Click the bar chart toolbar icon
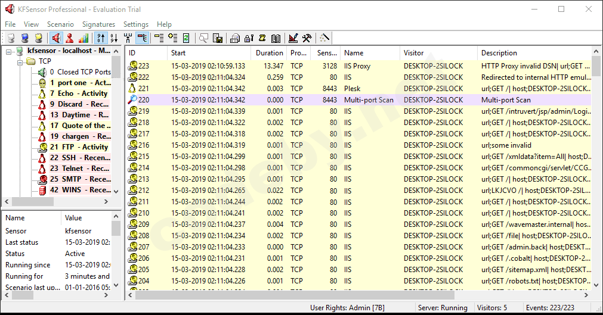The image size is (603, 315). point(84,38)
